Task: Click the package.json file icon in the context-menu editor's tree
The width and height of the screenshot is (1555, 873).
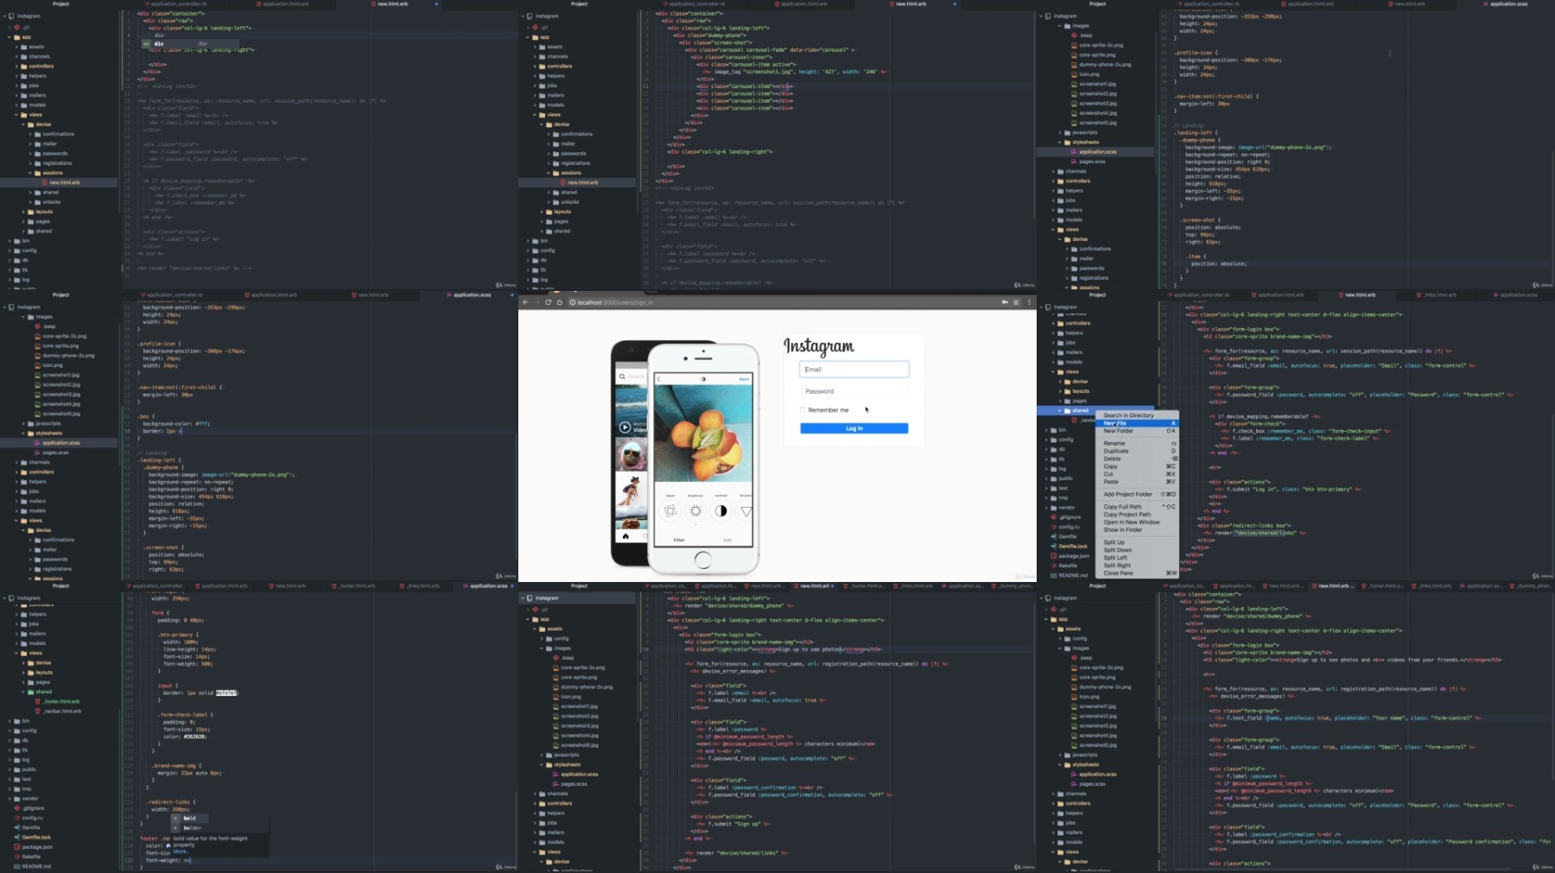Action: point(1054,556)
